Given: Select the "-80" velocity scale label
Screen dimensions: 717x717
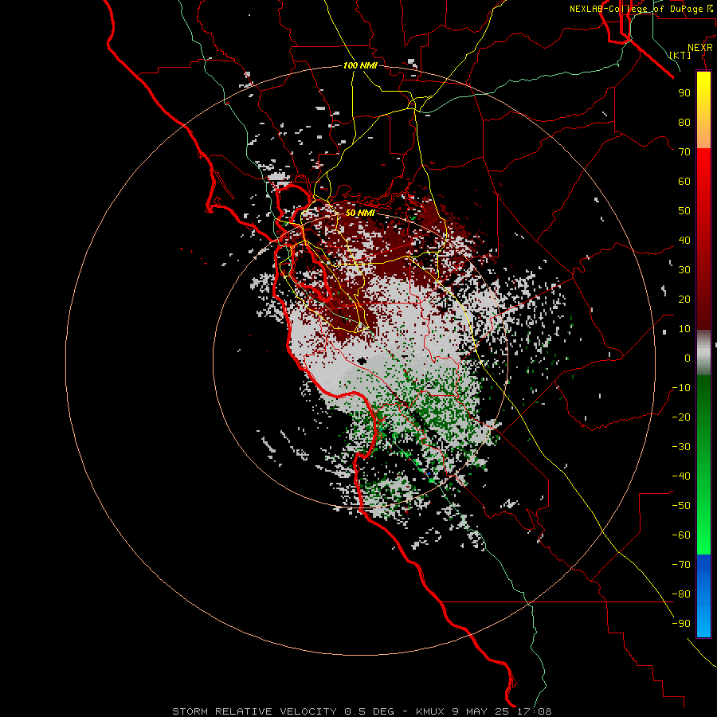Looking at the screenshot, I should [681, 594].
